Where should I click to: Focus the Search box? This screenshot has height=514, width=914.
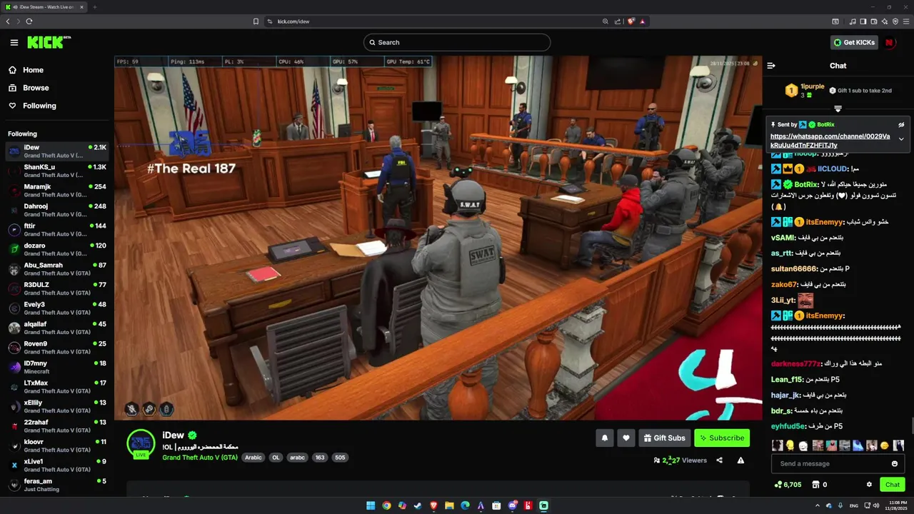[457, 42]
